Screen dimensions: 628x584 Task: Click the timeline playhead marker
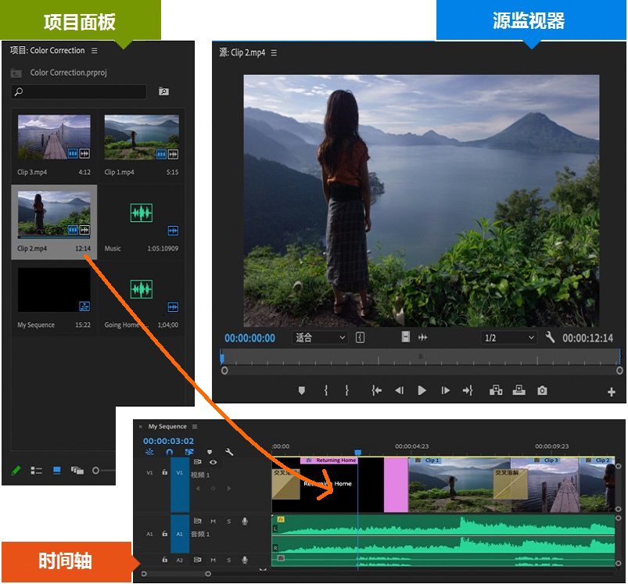click(x=357, y=453)
